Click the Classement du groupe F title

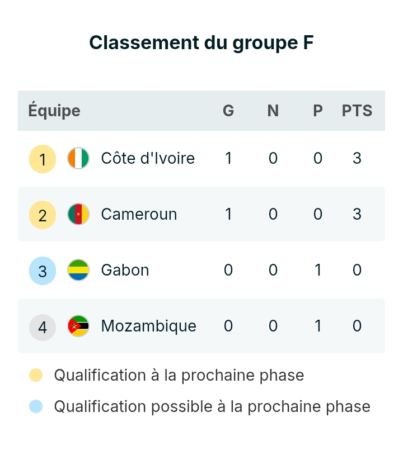click(201, 43)
